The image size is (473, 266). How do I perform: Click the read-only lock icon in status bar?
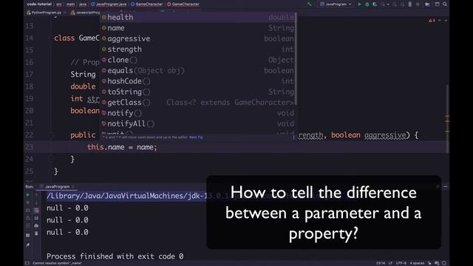(429, 263)
